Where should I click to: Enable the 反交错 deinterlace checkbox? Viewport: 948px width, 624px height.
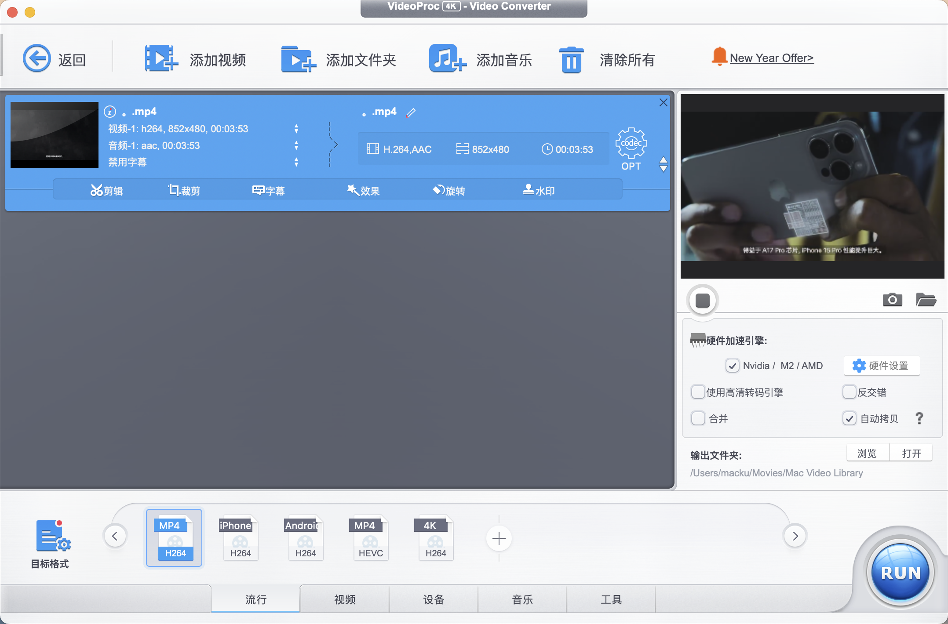tap(849, 392)
